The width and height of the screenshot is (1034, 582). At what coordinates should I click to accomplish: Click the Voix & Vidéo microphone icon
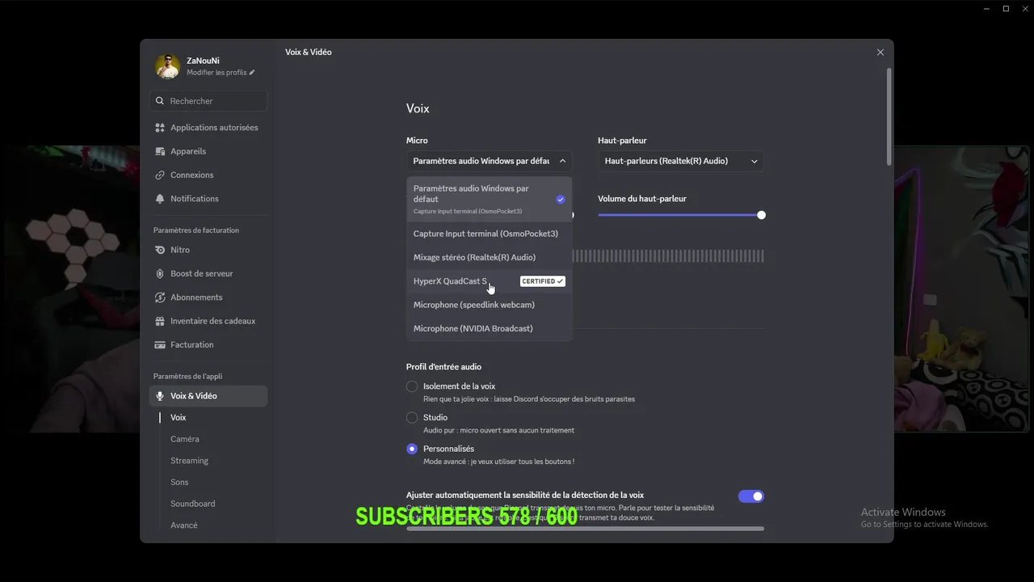[x=160, y=396]
